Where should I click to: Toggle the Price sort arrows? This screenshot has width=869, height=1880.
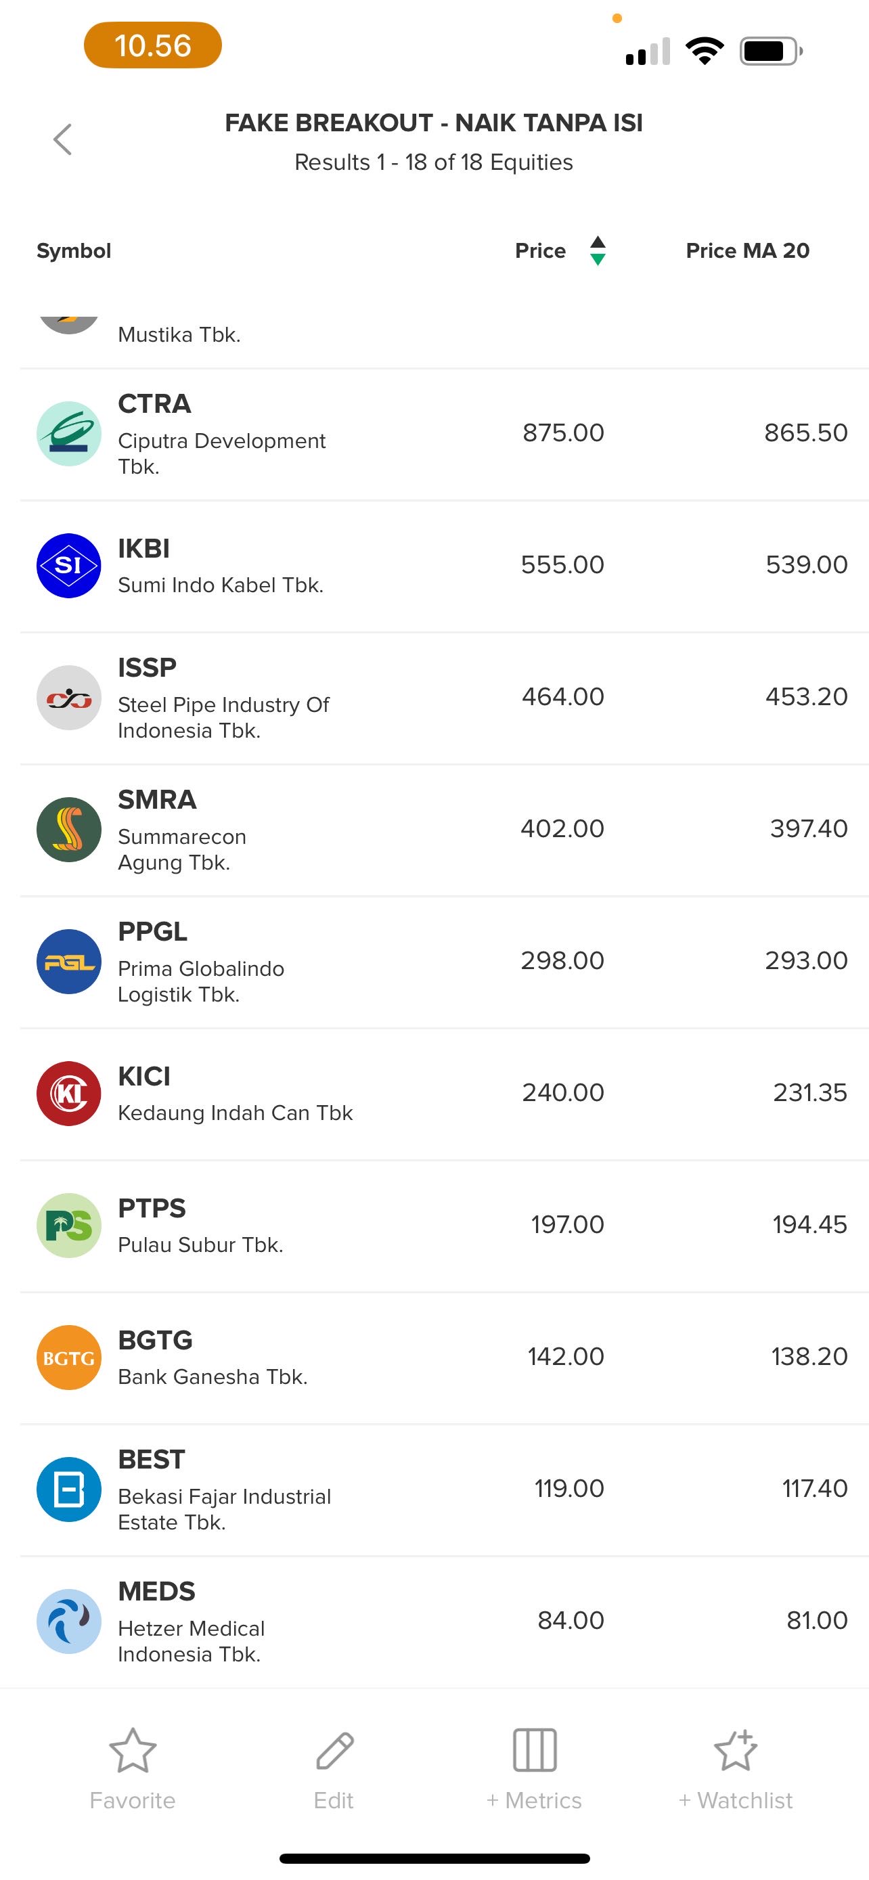598,250
